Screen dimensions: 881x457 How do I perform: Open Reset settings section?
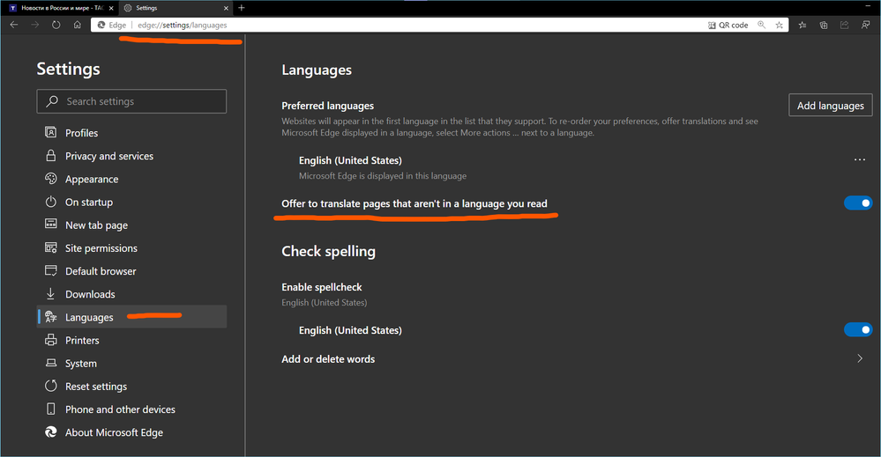click(131, 387)
